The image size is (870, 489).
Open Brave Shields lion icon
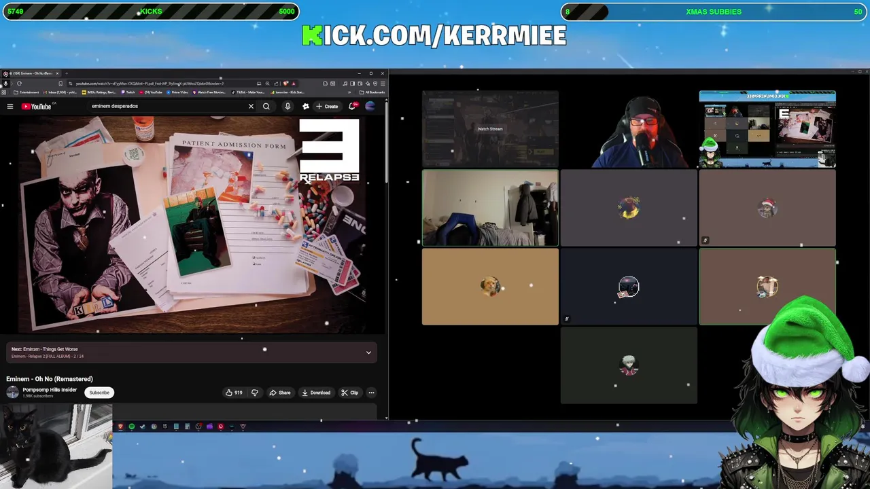(x=285, y=84)
